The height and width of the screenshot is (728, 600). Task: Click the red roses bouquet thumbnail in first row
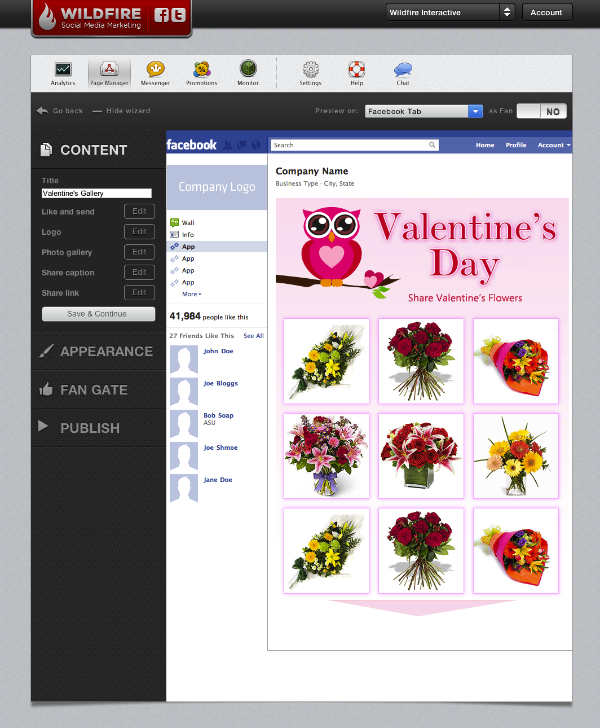(x=421, y=361)
